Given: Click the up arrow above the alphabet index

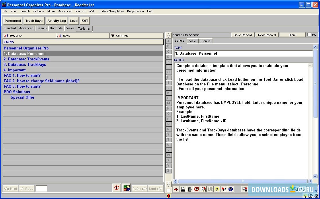Looking at the screenshot, I should [168, 35].
